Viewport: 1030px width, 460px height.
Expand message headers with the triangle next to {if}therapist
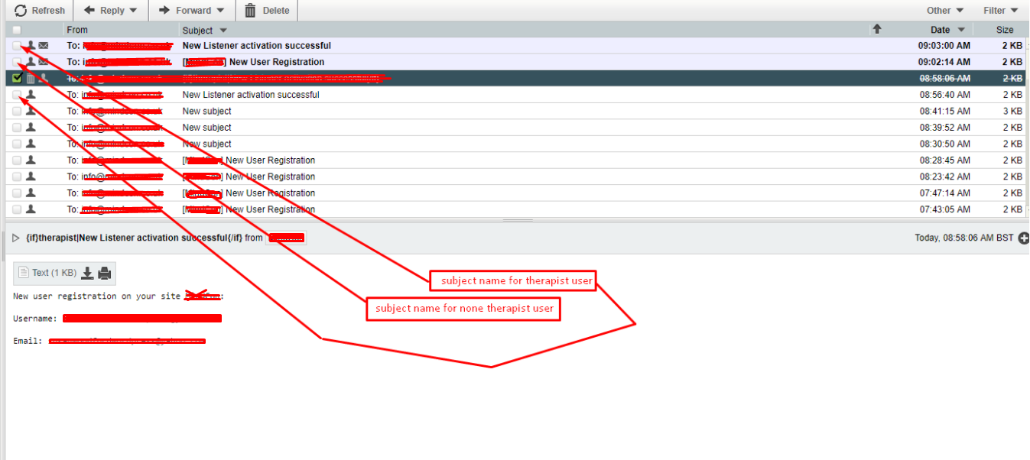click(x=16, y=238)
